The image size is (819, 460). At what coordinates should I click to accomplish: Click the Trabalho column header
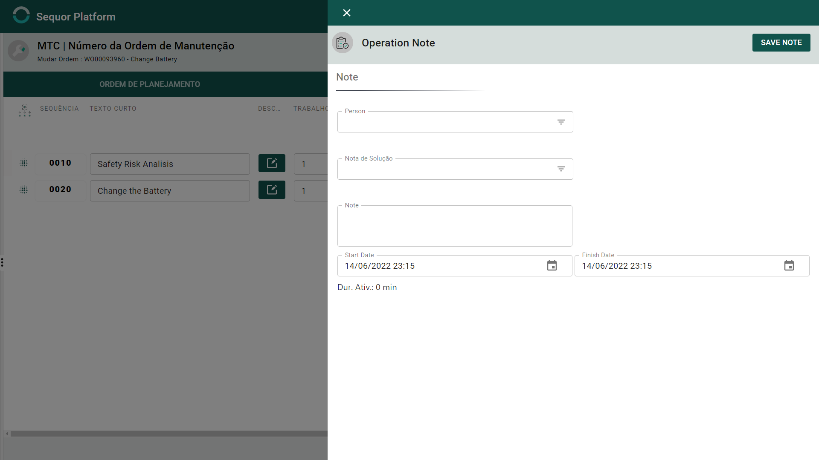coord(310,109)
